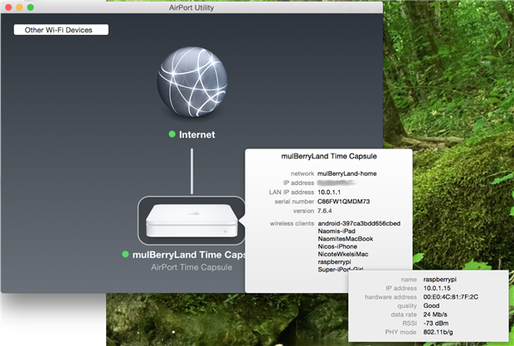Screen dimensions: 514x346
Task: Minimize the AirPort Utility window
Action: point(19,7)
